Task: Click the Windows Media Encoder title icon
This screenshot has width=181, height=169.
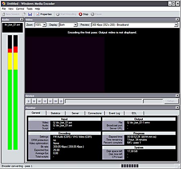Action: (4, 4)
